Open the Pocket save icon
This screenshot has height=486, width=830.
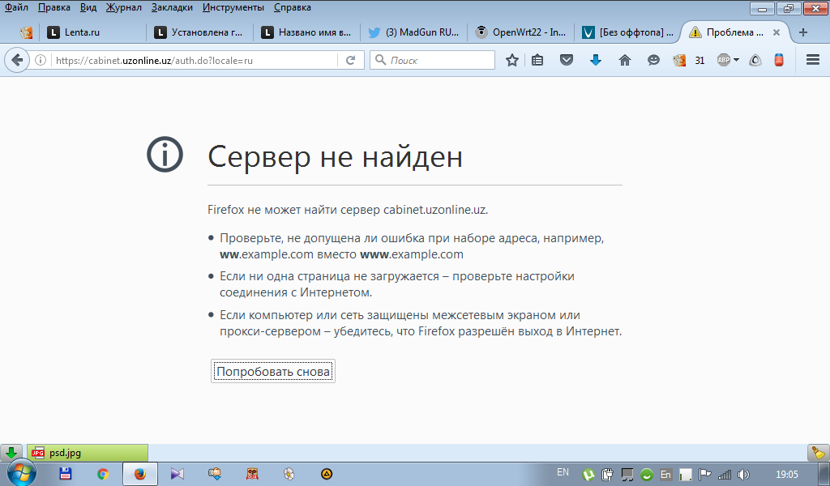tap(567, 60)
